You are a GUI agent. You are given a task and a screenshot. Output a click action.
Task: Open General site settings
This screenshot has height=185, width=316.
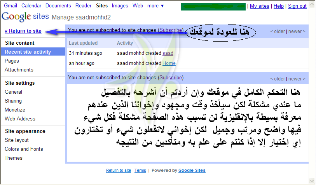tap(13, 92)
